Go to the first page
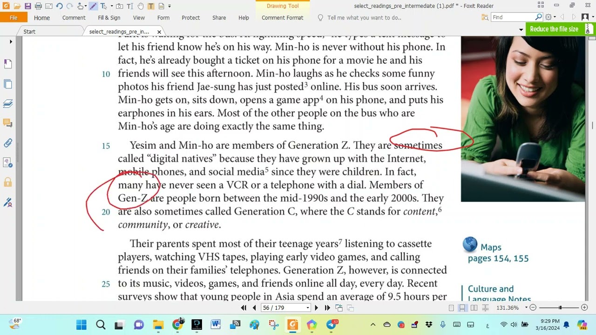Image resolution: width=596 pixels, height=335 pixels. pos(244,308)
